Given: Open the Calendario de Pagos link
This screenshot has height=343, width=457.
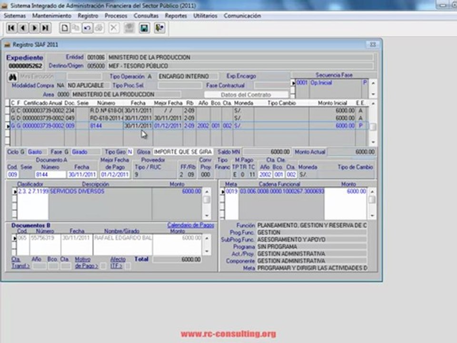Looking at the screenshot, I should coord(190,225).
